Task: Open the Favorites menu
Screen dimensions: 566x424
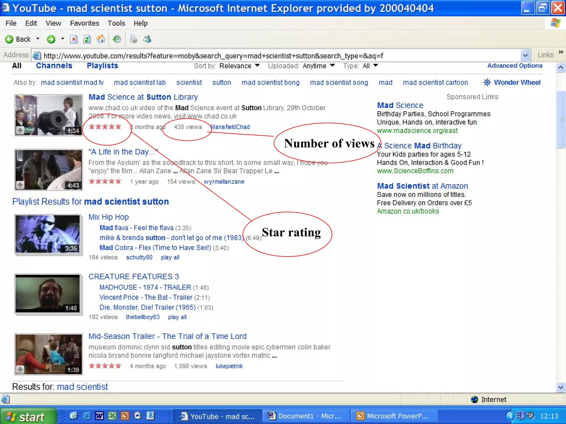Action: pos(84,23)
